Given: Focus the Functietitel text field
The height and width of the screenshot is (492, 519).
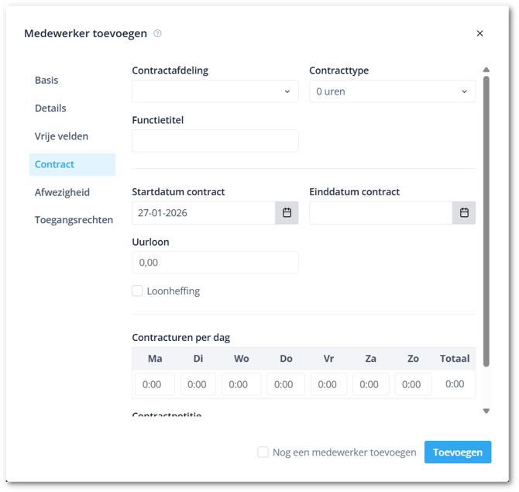Looking at the screenshot, I should [x=215, y=141].
